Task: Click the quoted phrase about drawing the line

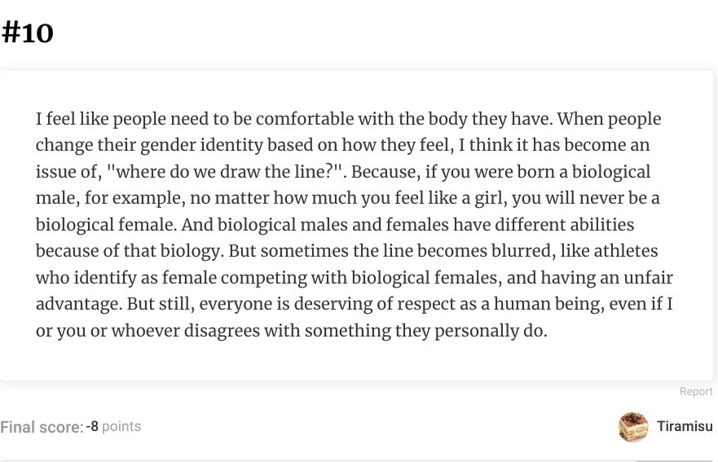Action: pyautogui.click(x=224, y=172)
